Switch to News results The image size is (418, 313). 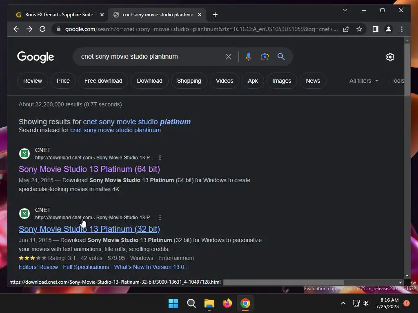coord(313,81)
